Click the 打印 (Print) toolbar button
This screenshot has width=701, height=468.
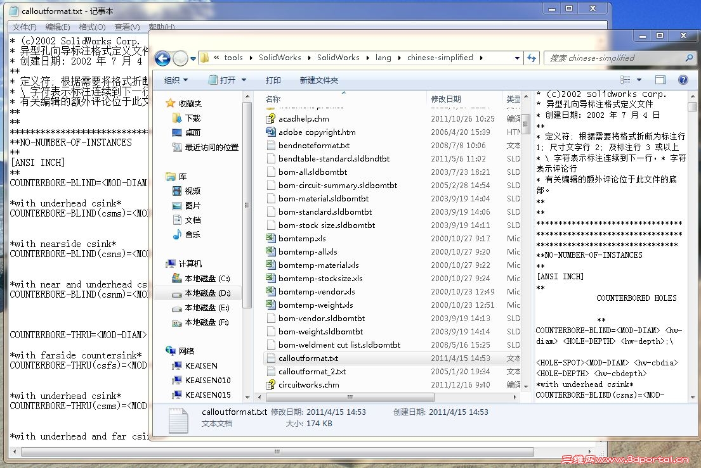pos(273,80)
